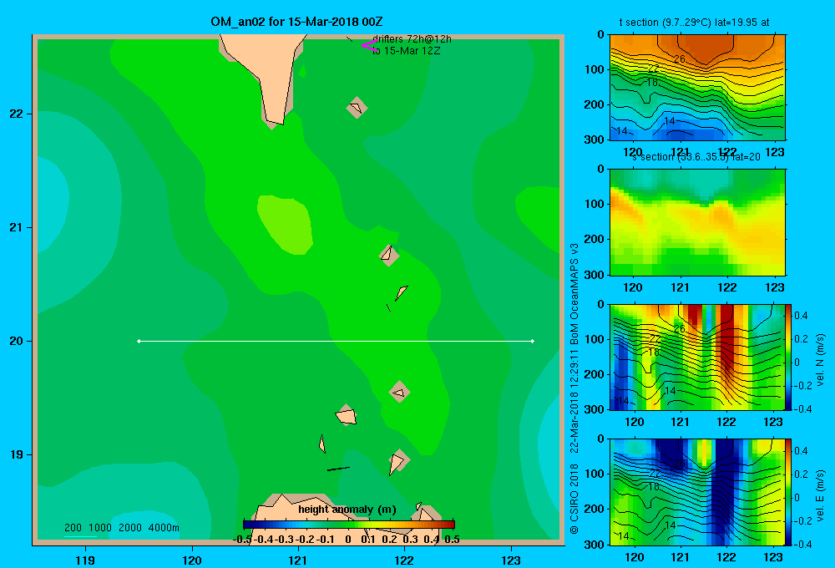835x568 pixels.
Task: Click the -0.4 tick on vel. E scale
Action: [x=802, y=544]
